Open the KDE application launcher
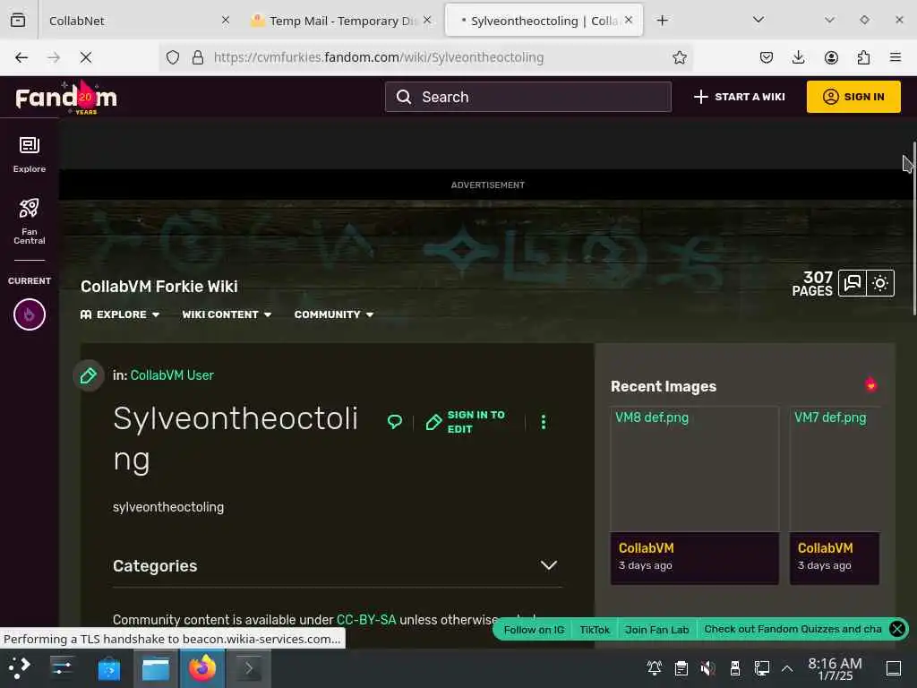The width and height of the screenshot is (917, 688). 18,667
